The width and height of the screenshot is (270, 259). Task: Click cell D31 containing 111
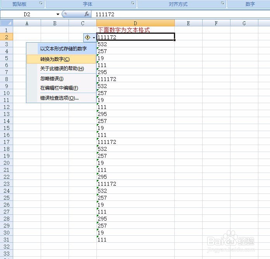click(x=136, y=240)
